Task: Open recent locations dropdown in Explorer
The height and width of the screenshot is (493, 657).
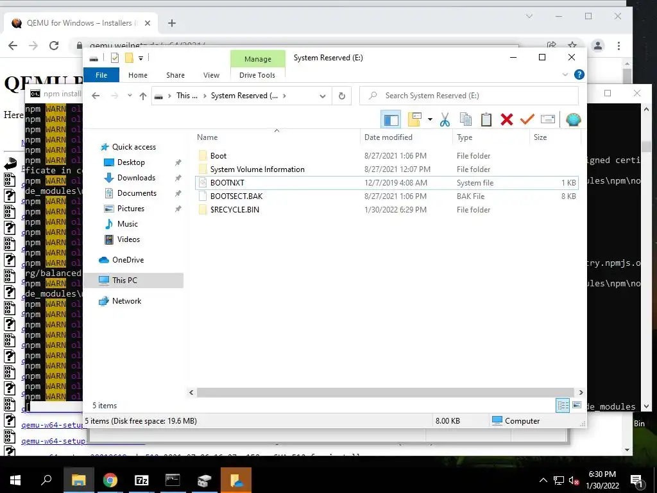Action: tap(130, 96)
